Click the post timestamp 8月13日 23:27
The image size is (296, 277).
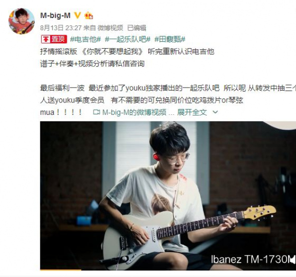(x=61, y=28)
